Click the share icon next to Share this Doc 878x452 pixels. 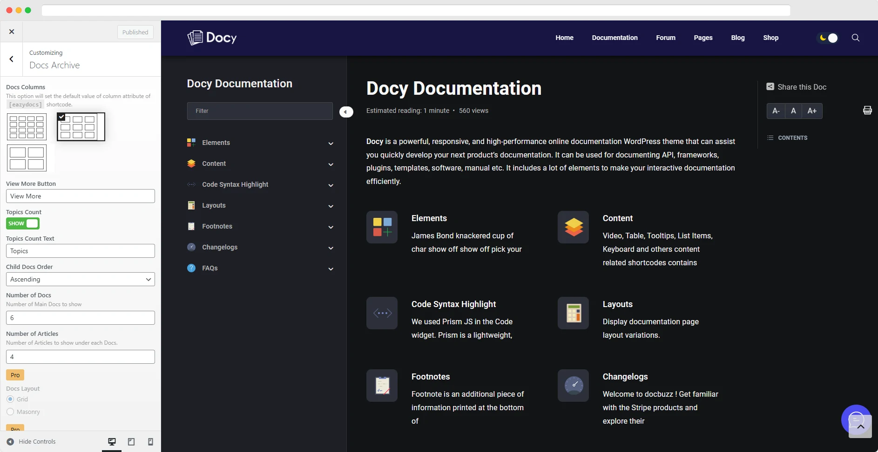770,86
